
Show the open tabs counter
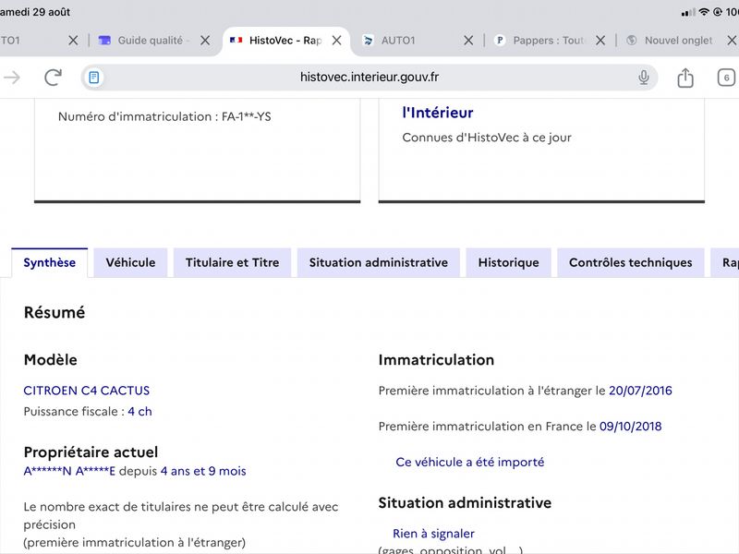click(726, 78)
